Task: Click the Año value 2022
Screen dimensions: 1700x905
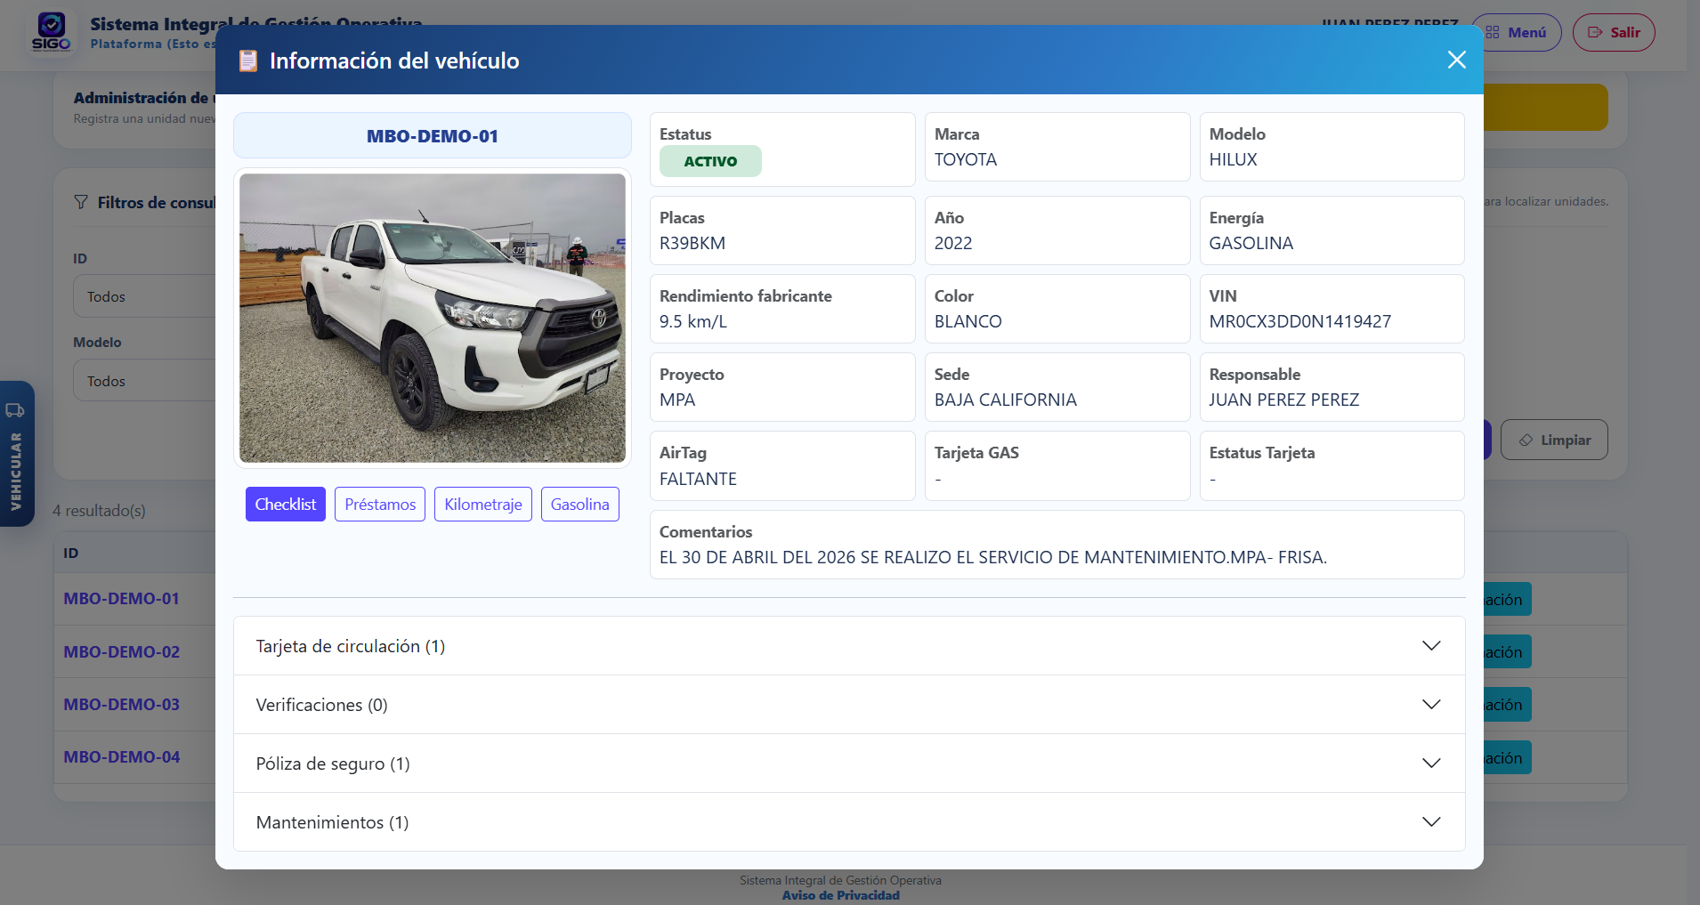Action: [x=953, y=243]
